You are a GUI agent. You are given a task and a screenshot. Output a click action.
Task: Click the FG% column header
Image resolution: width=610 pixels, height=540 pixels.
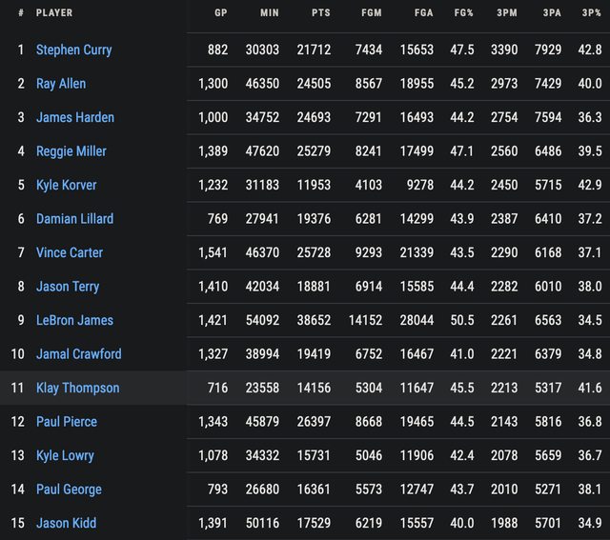462,13
